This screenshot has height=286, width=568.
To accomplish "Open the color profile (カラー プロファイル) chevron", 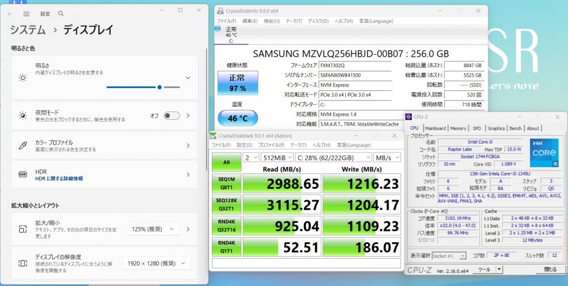I will pyautogui.click(x=188, y=146).
